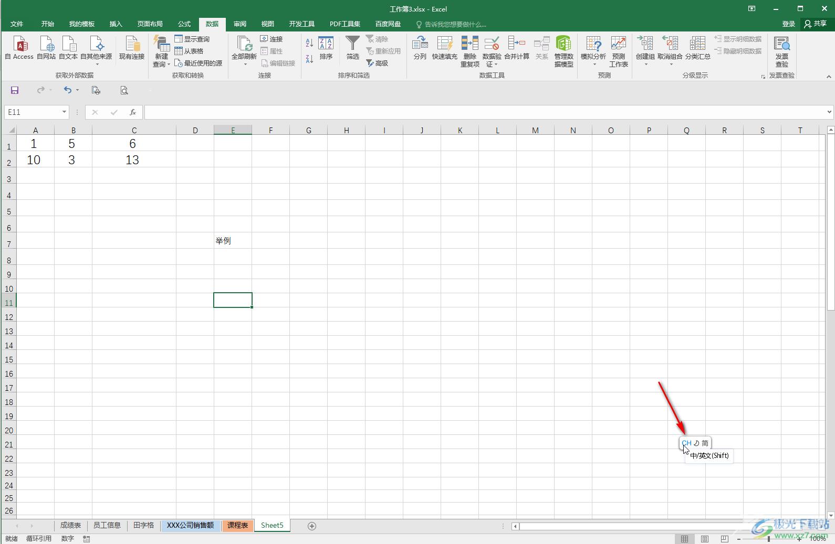Viewport: 835px width, 544px height.
Task: Open Text to Columns (分列)
Action: pos(420,48)
